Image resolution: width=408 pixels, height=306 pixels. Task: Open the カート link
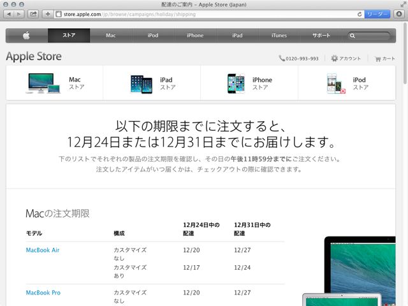point(389,59)
